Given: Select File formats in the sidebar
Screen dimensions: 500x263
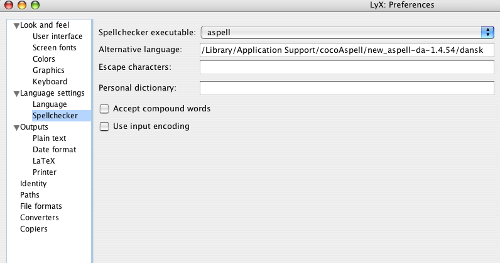Looking at the screenshot, I should coord(41,206).
